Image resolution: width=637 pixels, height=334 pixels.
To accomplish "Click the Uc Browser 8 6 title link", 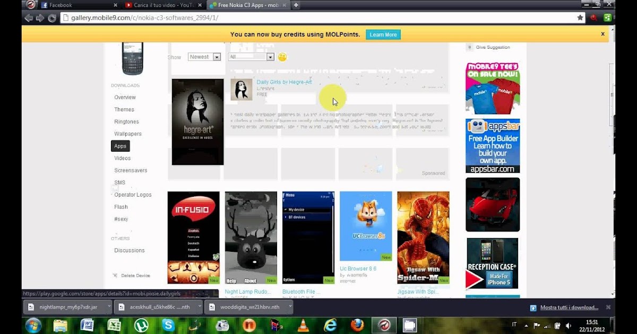I will [x=358, y=269].
